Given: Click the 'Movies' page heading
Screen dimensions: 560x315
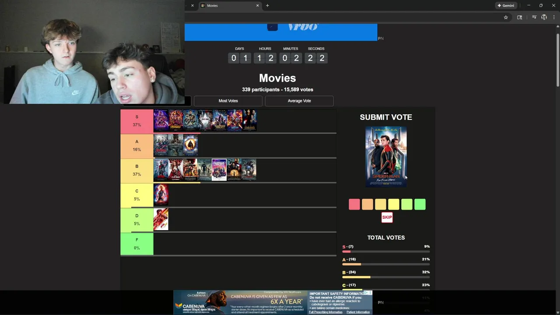Looking at the screenshot, I should point(277,78).
